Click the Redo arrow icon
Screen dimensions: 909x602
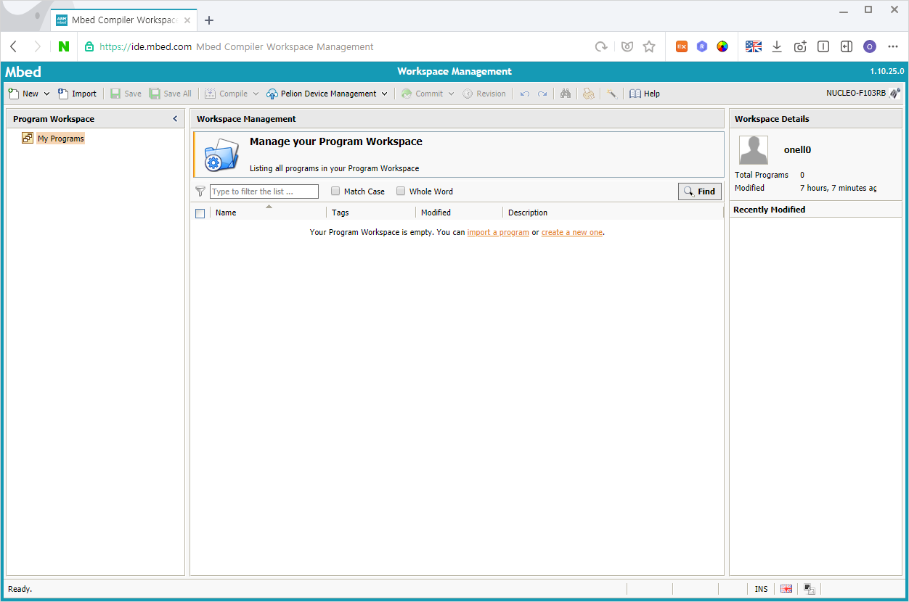point(542,94)
